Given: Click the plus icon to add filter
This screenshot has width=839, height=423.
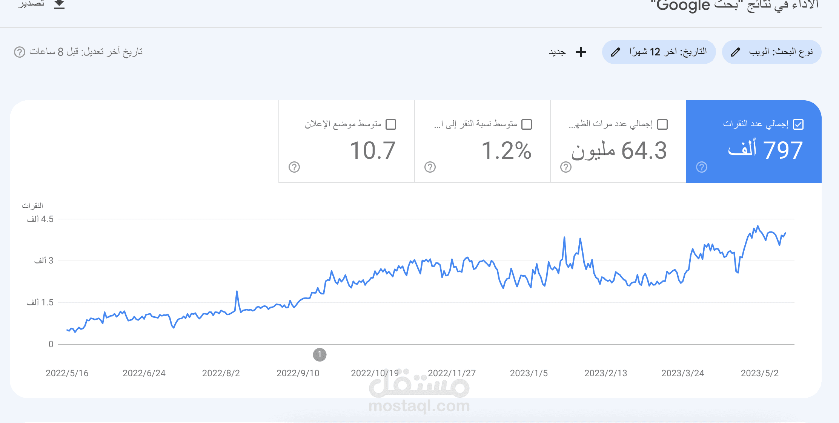Looking at the screenshot, I should 581,52.
